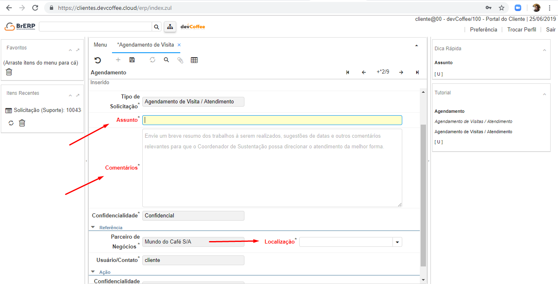
Task: Click the Sair logout link
Action: (551, 29)
